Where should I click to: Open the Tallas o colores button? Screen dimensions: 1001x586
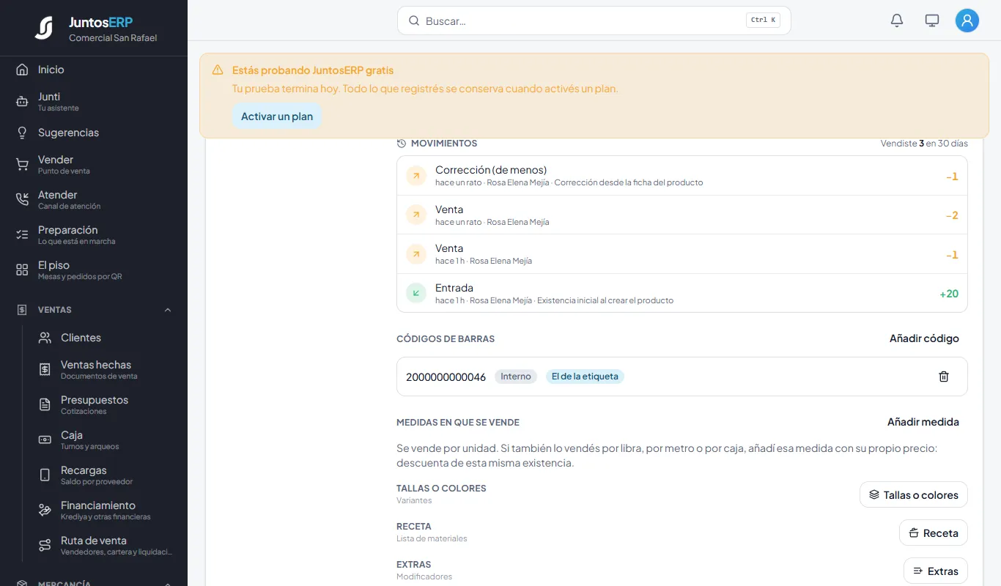[x=914, y=494]
